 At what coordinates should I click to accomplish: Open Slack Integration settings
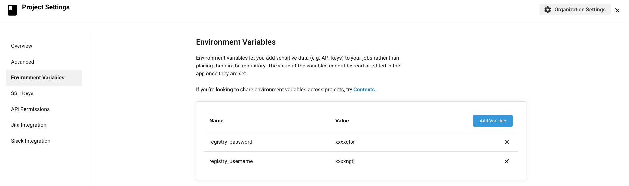(30, 141)
